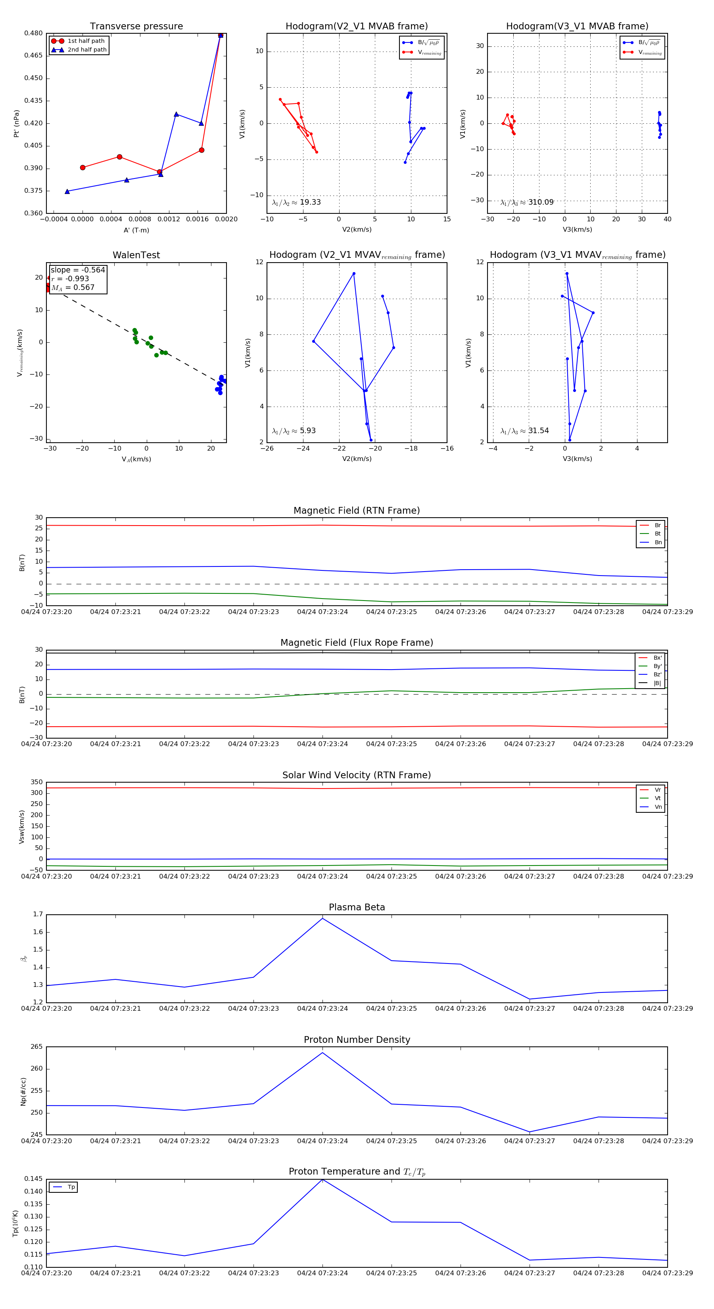Click the 'Vsw(km/s)' y-axis label
This screenshot has width=714, height=1309.
(21, 826)
